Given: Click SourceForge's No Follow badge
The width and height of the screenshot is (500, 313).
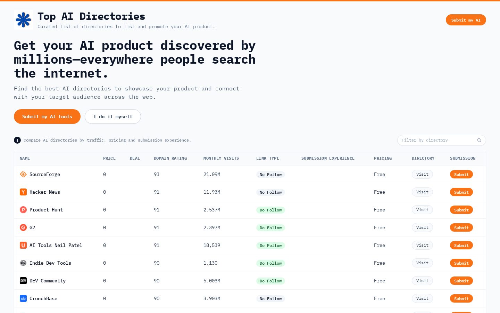Looking at the screenshot, I should pyautogui.click(x=270, y=175).
